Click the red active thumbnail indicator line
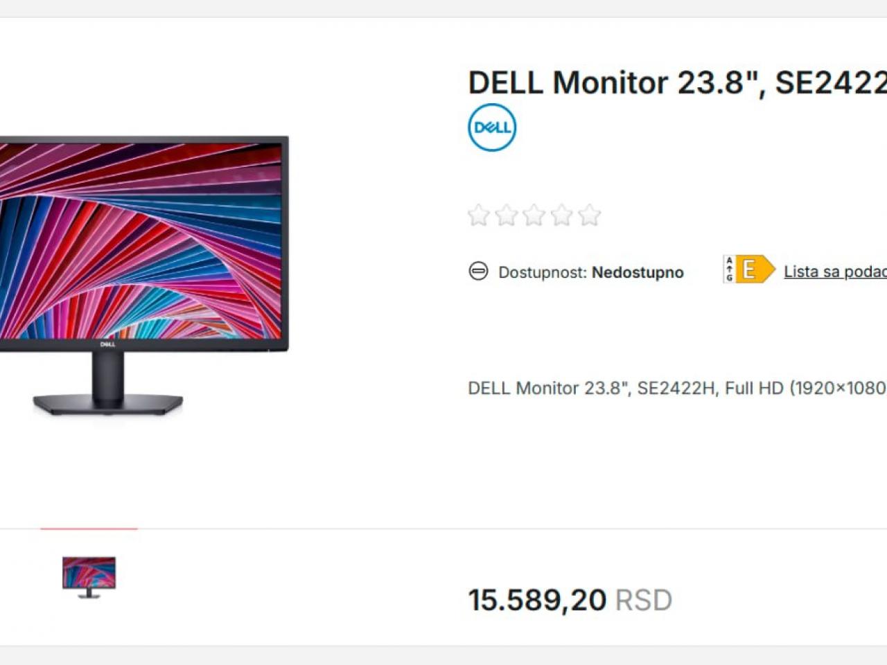Image resolution: width=887 pixels, height=665 pixels. click(x=89, y=529)
